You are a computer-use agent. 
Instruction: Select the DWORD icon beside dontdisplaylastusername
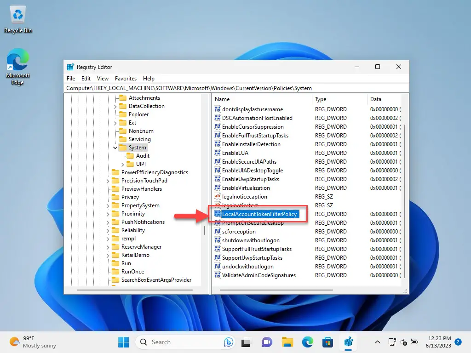coord(218,109)
